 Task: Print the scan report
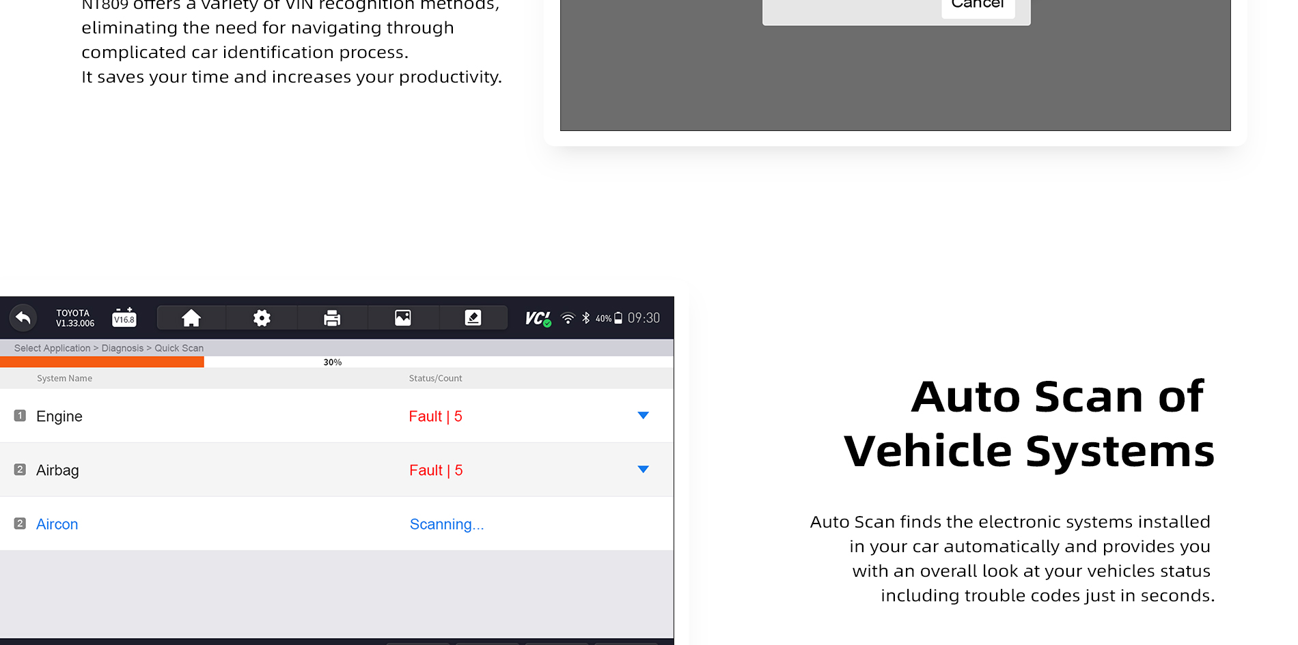click(332, 318)
